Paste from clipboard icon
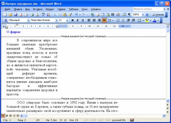Viewport: 171px width, 123px height. (65, 15)
